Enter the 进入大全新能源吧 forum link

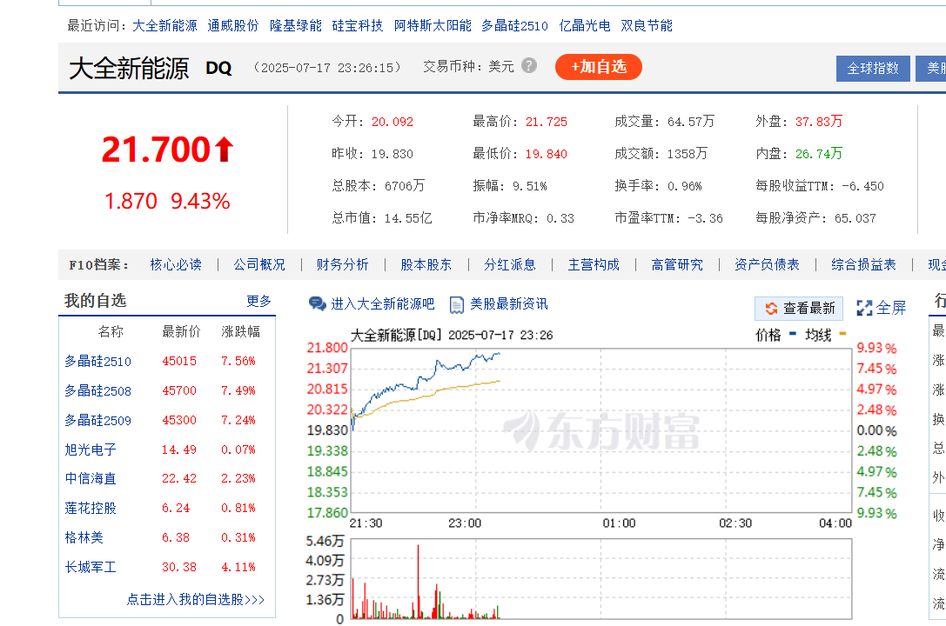383,303
